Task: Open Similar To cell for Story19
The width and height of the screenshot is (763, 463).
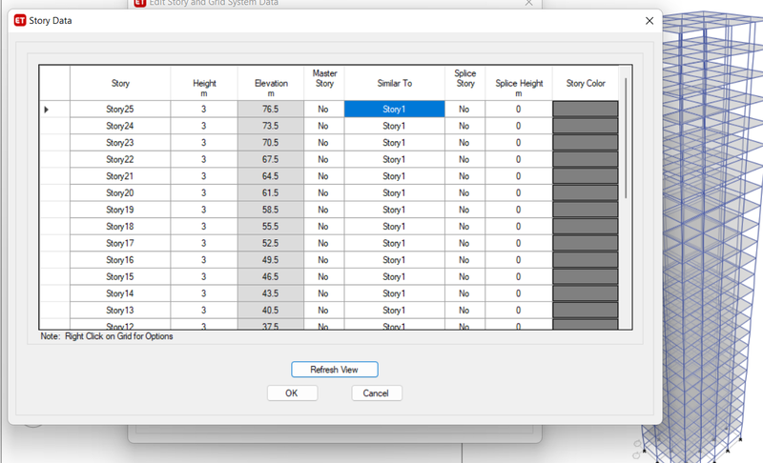Action: click(395, 210)
